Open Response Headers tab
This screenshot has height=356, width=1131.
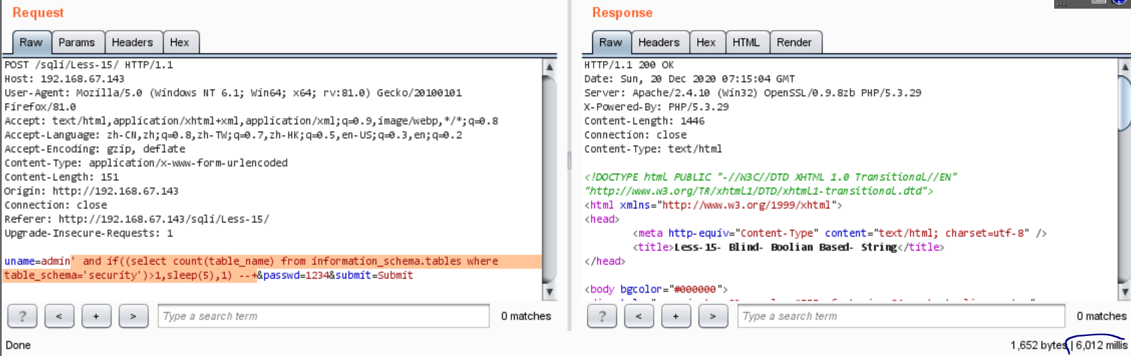click(x=659, y=42)
